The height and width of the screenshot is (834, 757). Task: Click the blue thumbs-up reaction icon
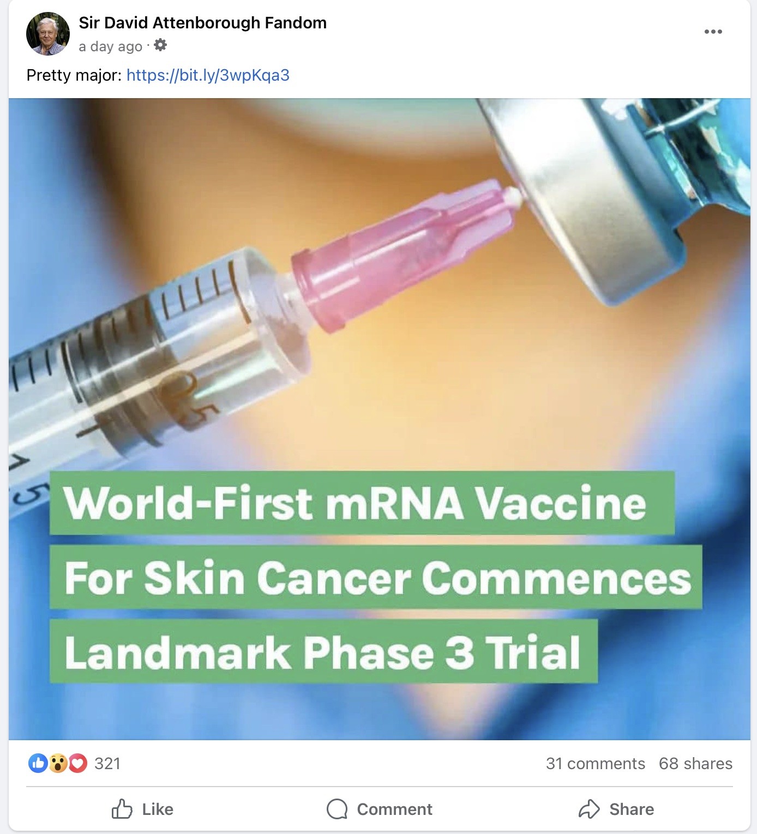point(38,763)
